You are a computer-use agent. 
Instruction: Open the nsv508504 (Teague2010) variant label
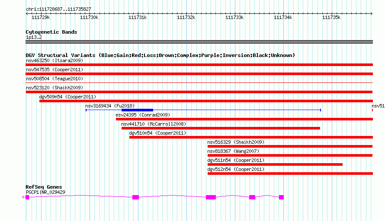[55, 79]
